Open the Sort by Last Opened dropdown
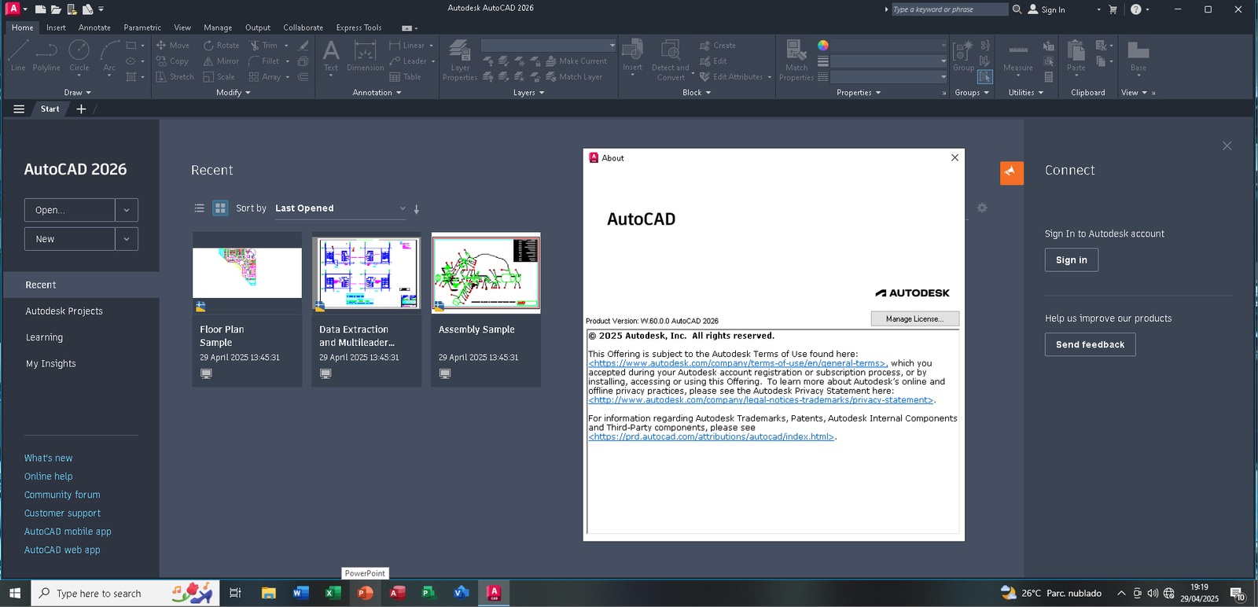 pos(340,208)
